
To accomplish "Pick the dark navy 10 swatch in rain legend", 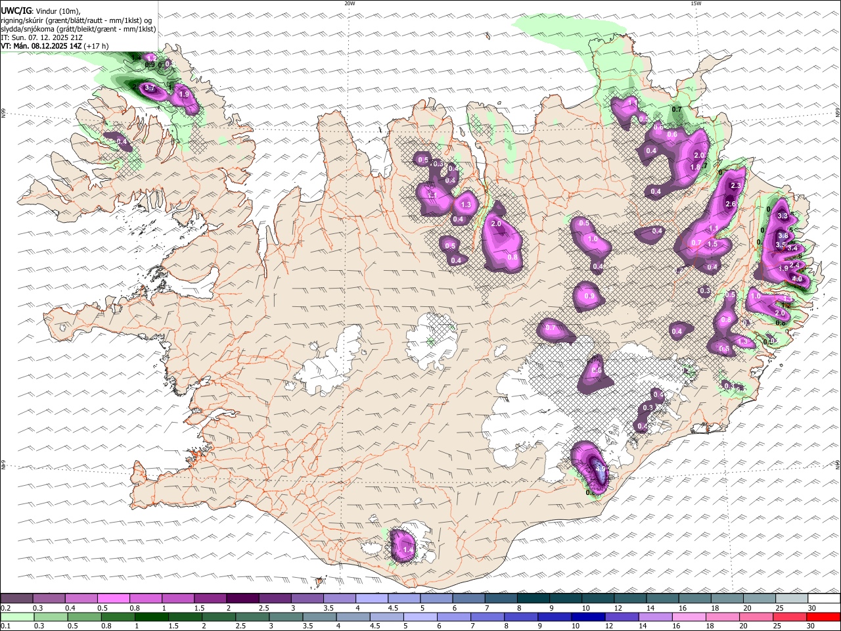I will [588, 617].
